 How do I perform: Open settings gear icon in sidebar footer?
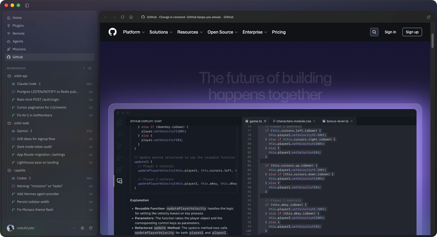point(82,228)
